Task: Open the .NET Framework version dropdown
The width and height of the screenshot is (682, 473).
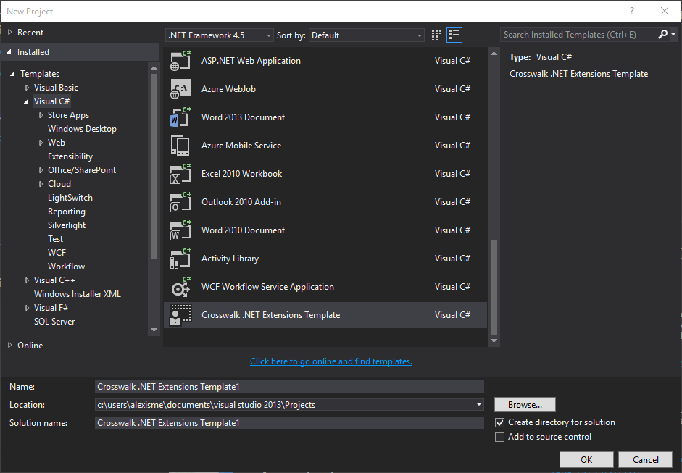Action: point(220,35)
